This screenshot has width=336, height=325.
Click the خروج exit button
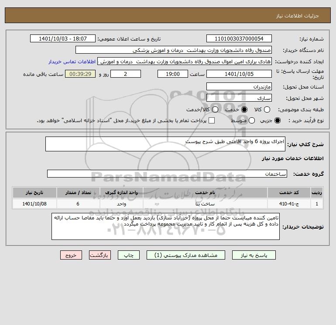(71, 255)
